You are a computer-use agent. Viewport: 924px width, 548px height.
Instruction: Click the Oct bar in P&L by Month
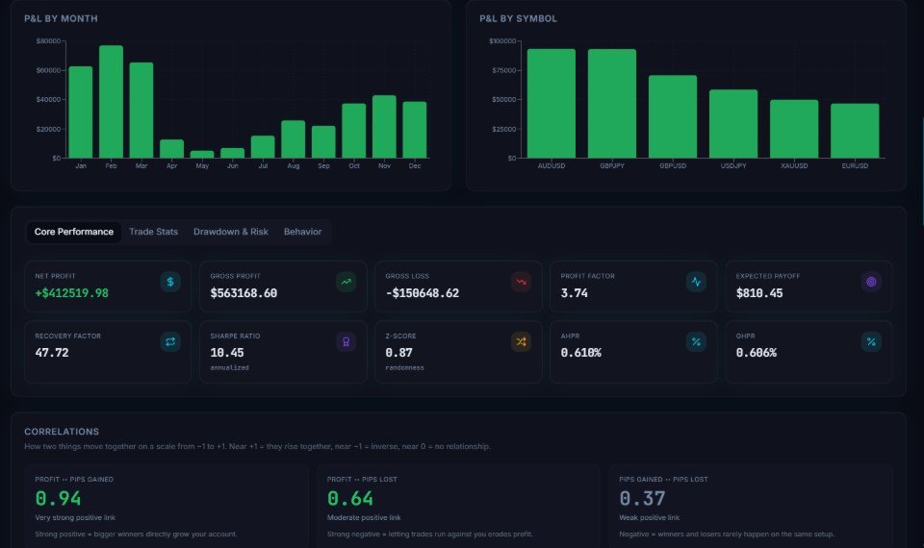(x=354, y=131)
